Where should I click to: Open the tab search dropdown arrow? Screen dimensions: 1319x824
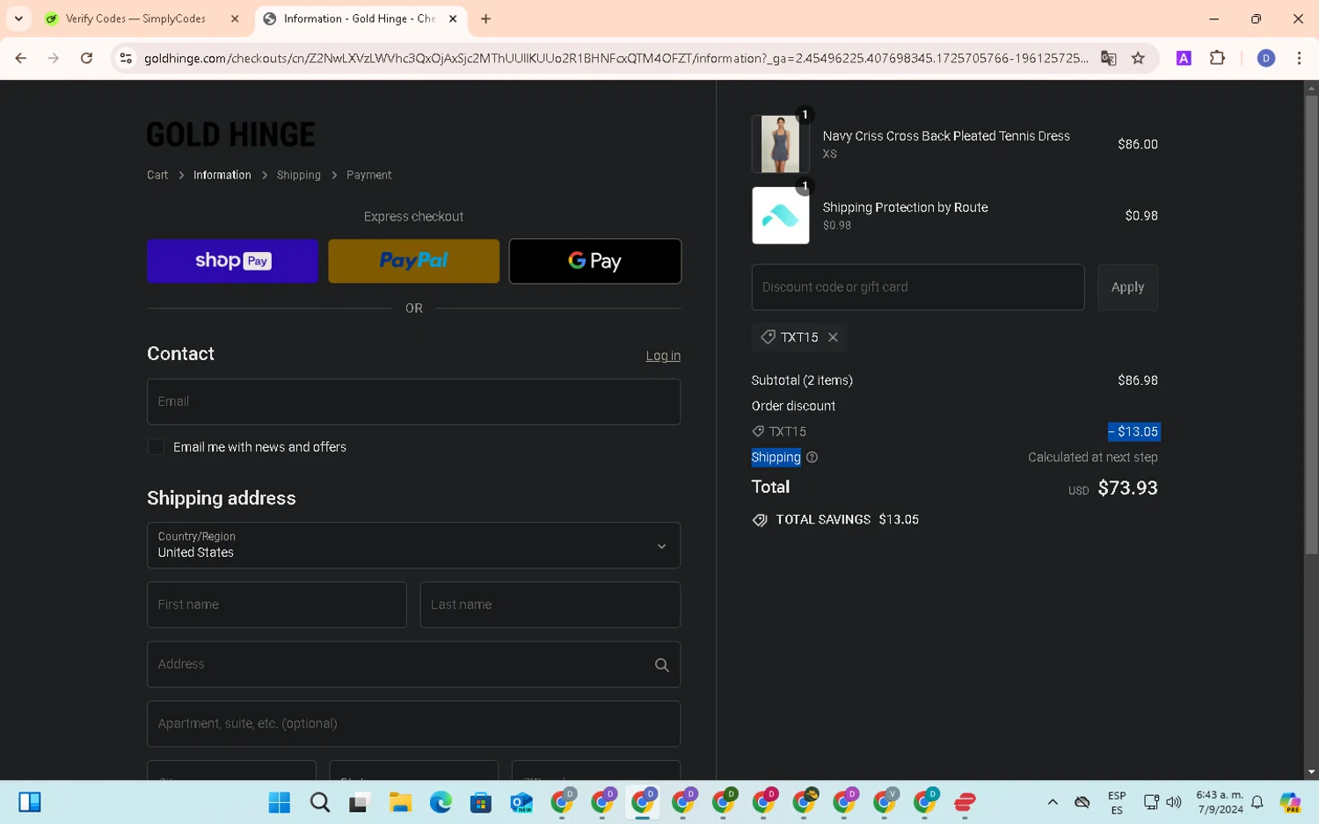tap(18, 18)
